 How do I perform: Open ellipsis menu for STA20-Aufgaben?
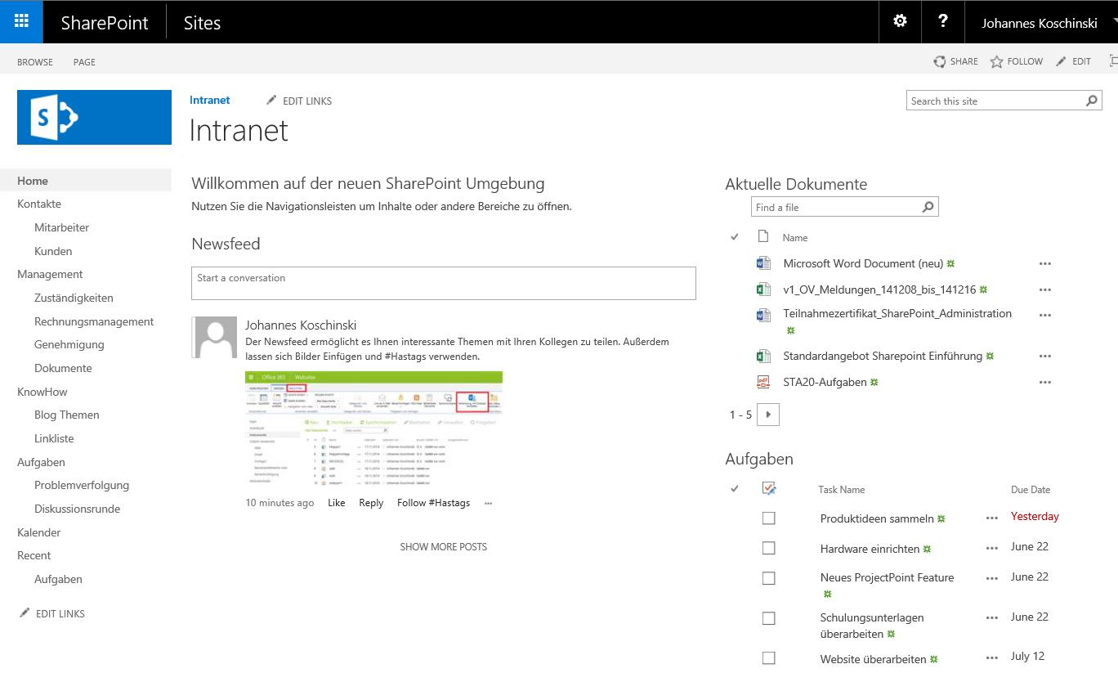coord(1044,383)
